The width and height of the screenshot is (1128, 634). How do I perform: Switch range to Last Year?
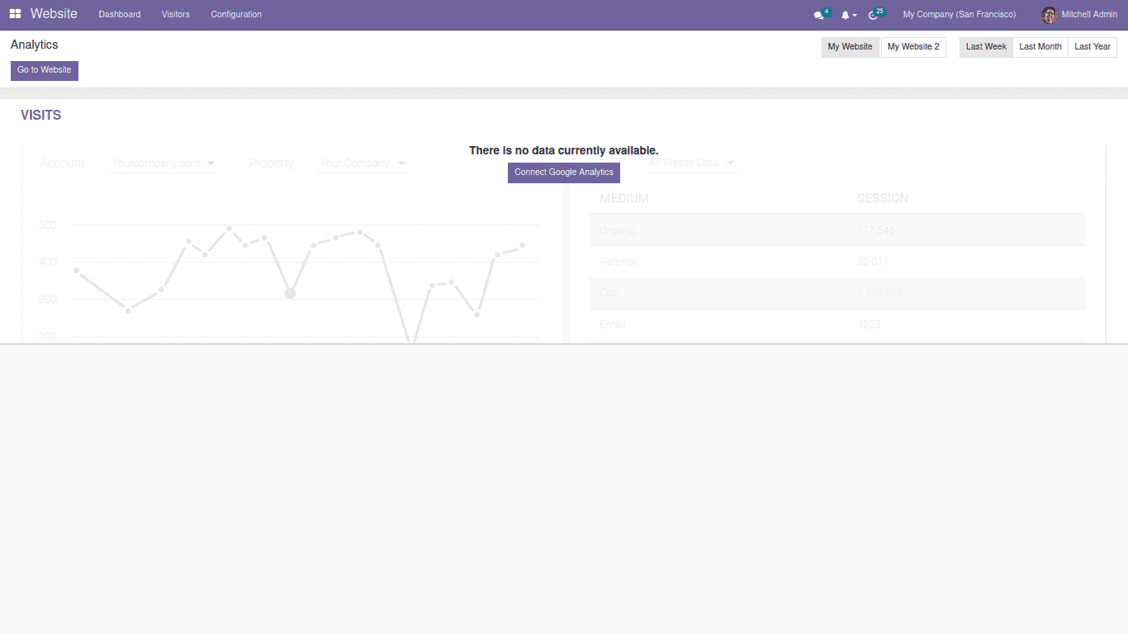(1092, 47)
